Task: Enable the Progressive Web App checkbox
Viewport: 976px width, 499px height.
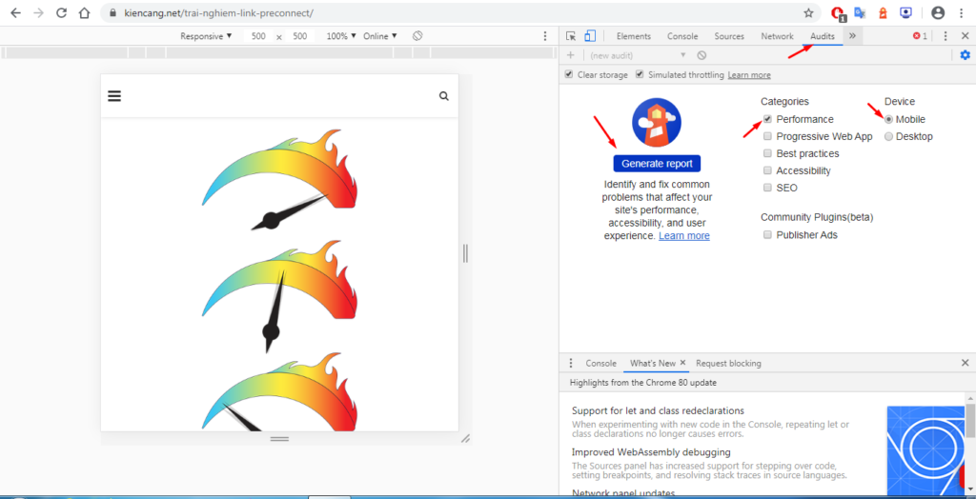Action: (767, 136)
